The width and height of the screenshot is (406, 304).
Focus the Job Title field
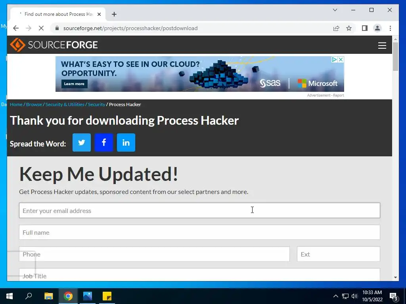pos(199,275)
